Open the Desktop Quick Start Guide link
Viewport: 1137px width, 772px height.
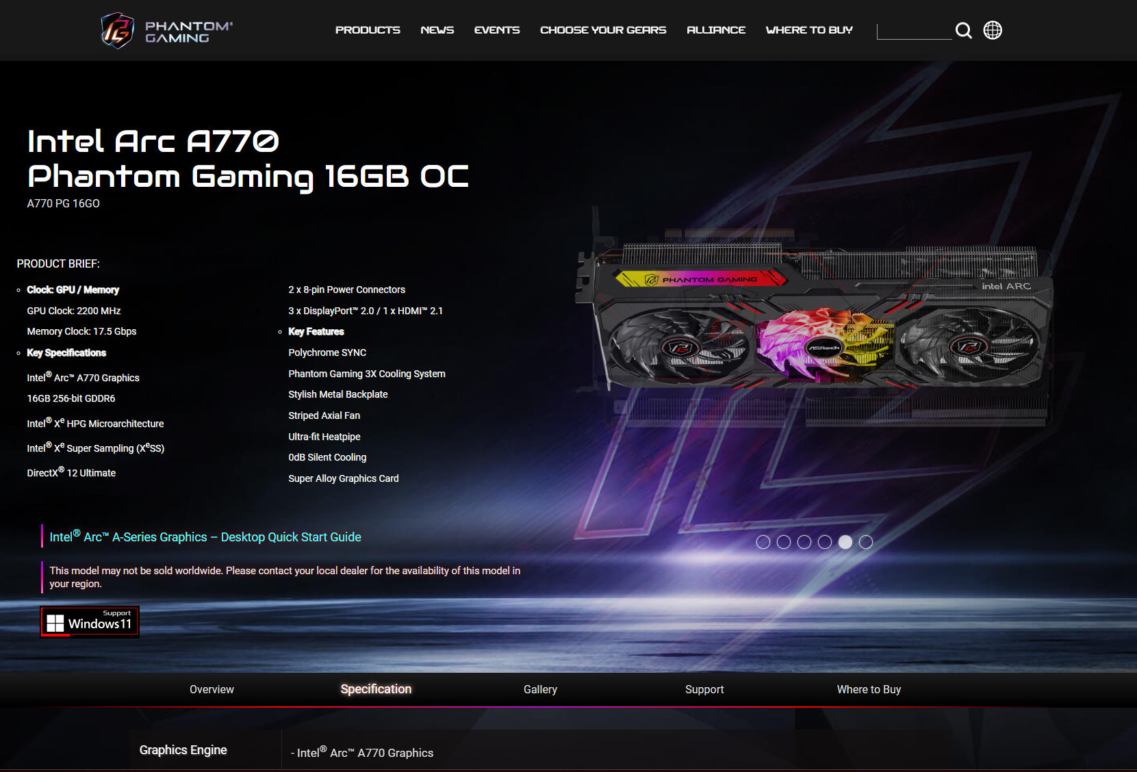pyautogui.click(x=205, y=537)
